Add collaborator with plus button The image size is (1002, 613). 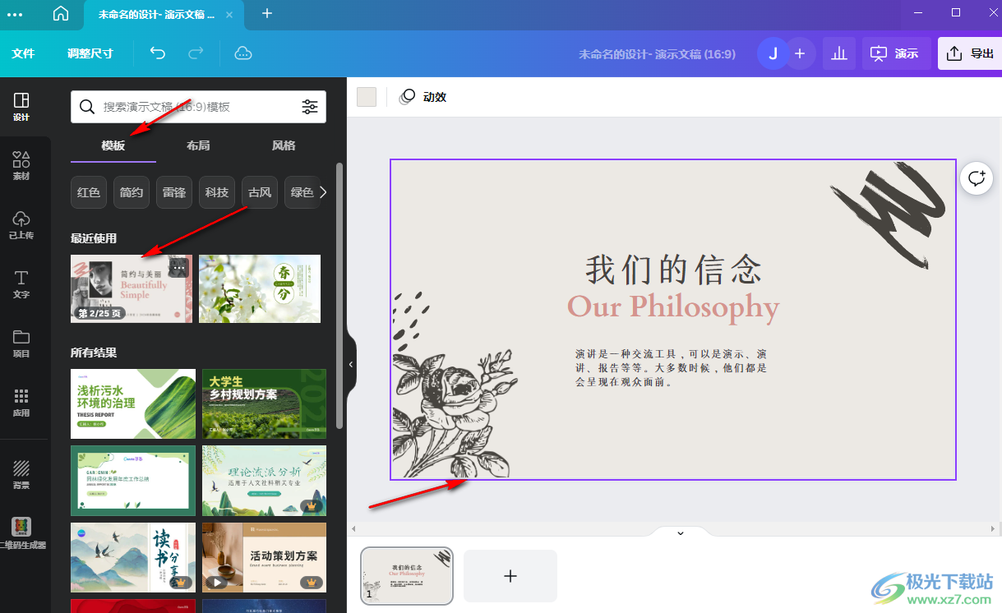point(800,53)
